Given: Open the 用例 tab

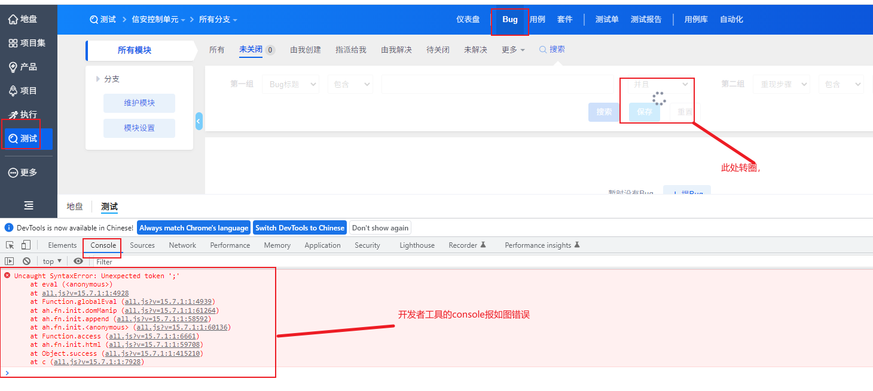Looking at the screenshot, I should (538, 19).
